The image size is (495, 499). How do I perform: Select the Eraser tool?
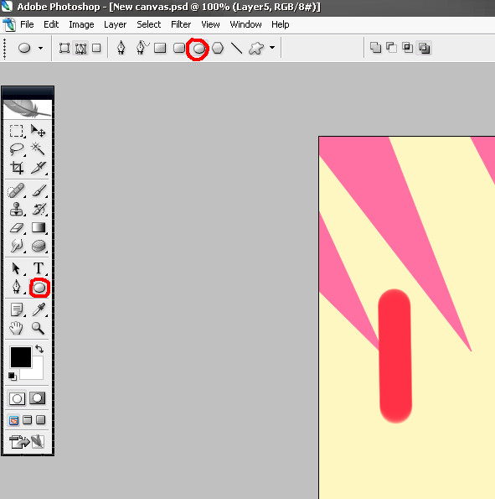[x=17, y=227]
